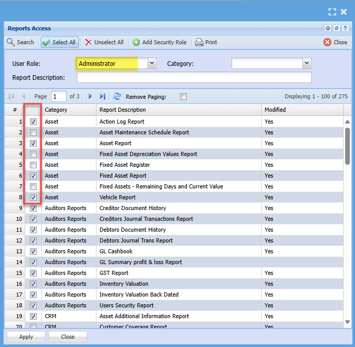Click the Print icon in toolbar
Screen dimensions: 355x347
[x=199, y=42]
